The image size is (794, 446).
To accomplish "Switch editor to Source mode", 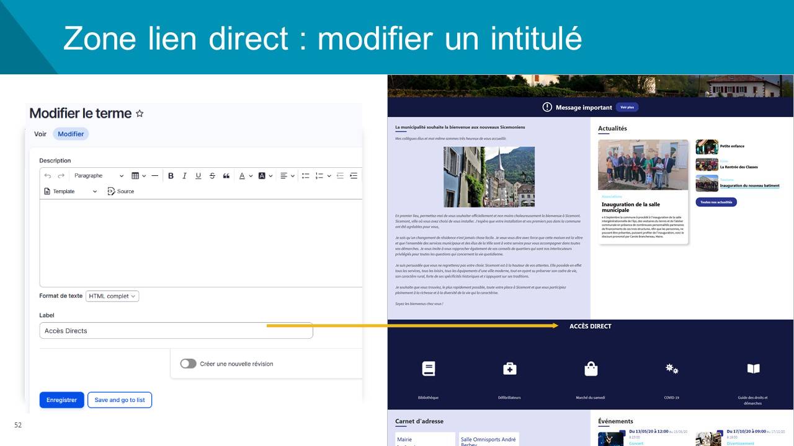I will tap(121, 191).
